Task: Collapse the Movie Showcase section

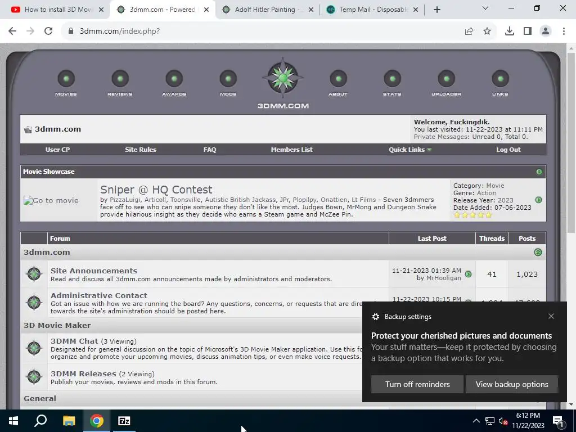Action: click(x=539, y=172)
